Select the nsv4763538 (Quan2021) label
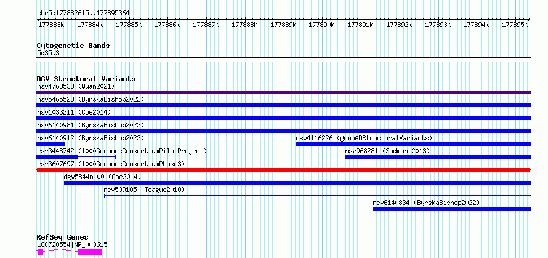The image size is (548, 258). (x=76, y=86)
